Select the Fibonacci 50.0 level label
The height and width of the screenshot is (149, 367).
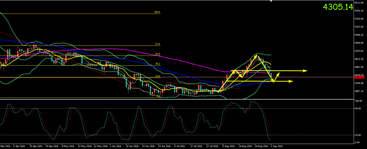click(158, 54)
